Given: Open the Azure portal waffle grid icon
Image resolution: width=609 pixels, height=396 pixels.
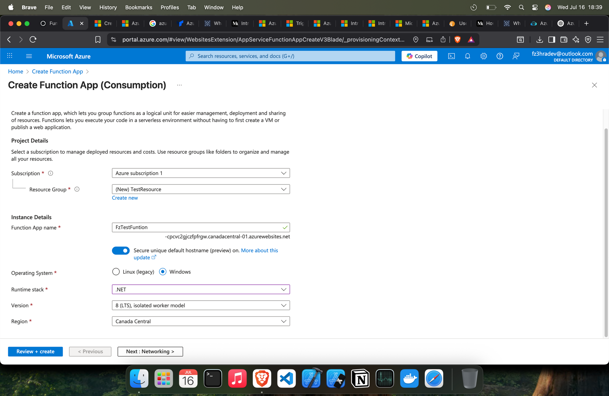Looking at the screenshot, I should (10, 56).
